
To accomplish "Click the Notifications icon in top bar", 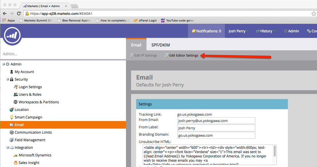I will click(194, 31).
